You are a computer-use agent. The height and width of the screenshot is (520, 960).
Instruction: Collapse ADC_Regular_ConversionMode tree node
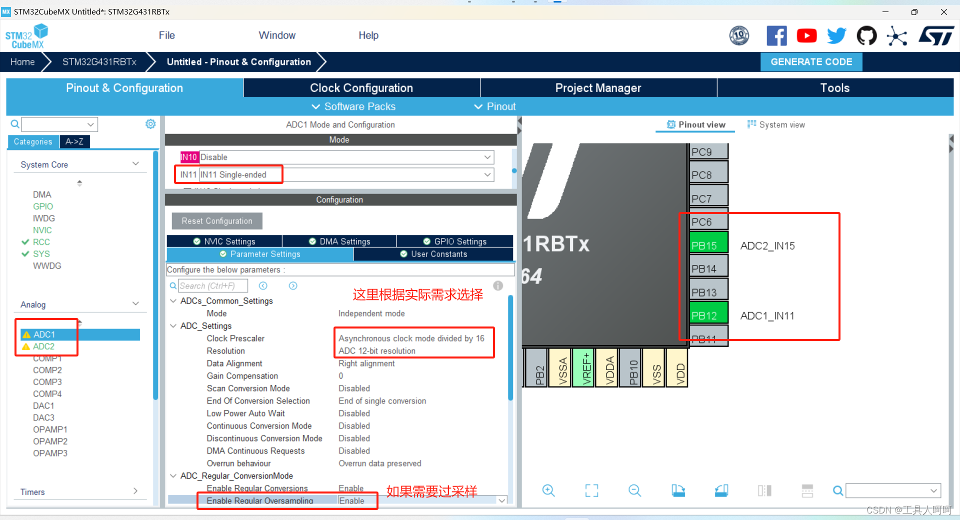tap(173, 476)
